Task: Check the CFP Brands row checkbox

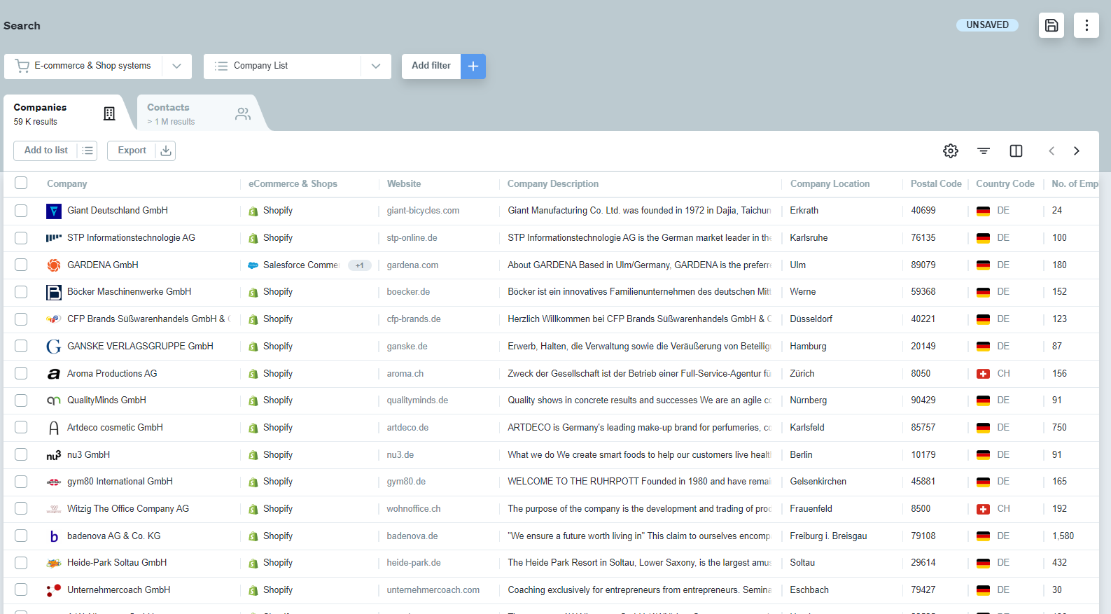Action: [21, 319]
